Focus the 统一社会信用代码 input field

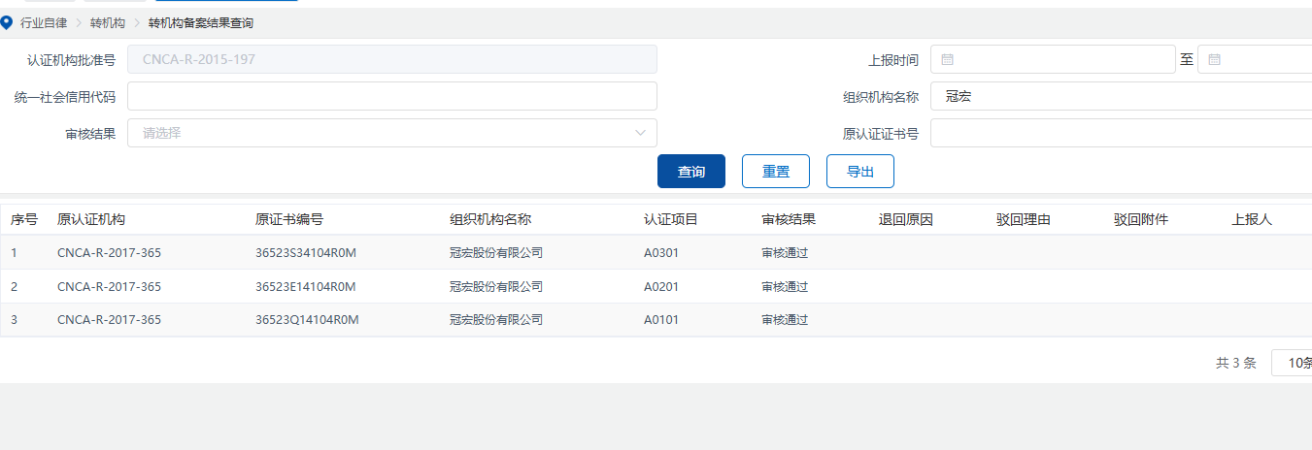[391, 96]
